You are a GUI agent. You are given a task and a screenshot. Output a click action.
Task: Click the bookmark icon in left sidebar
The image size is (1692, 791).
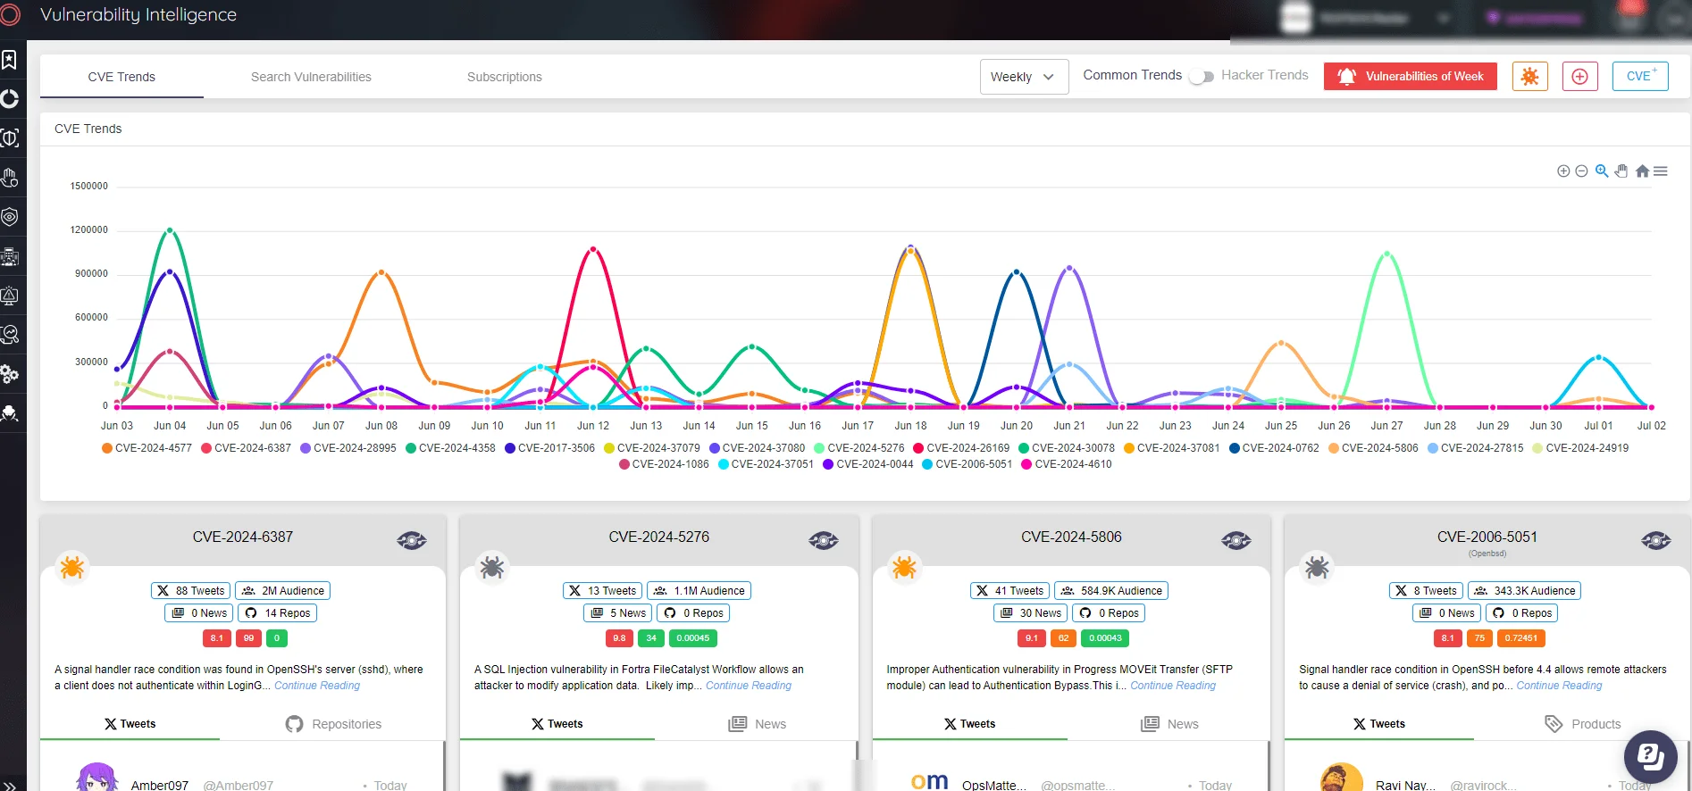[x=9, y=60]
